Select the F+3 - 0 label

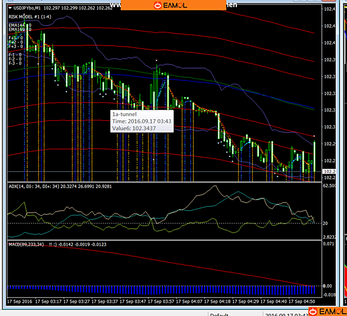pyautogui.click(x=15, y=46)
